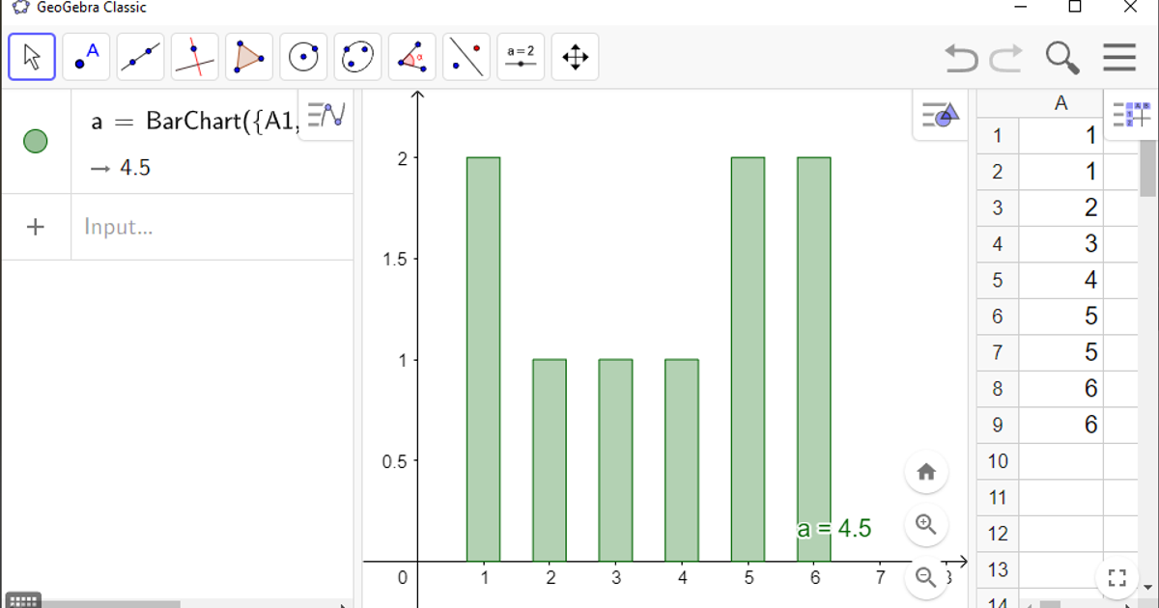Viewport: 1159px width, 608px height.
Task: Toggle the on-screen keyboard
Action: 21,598
